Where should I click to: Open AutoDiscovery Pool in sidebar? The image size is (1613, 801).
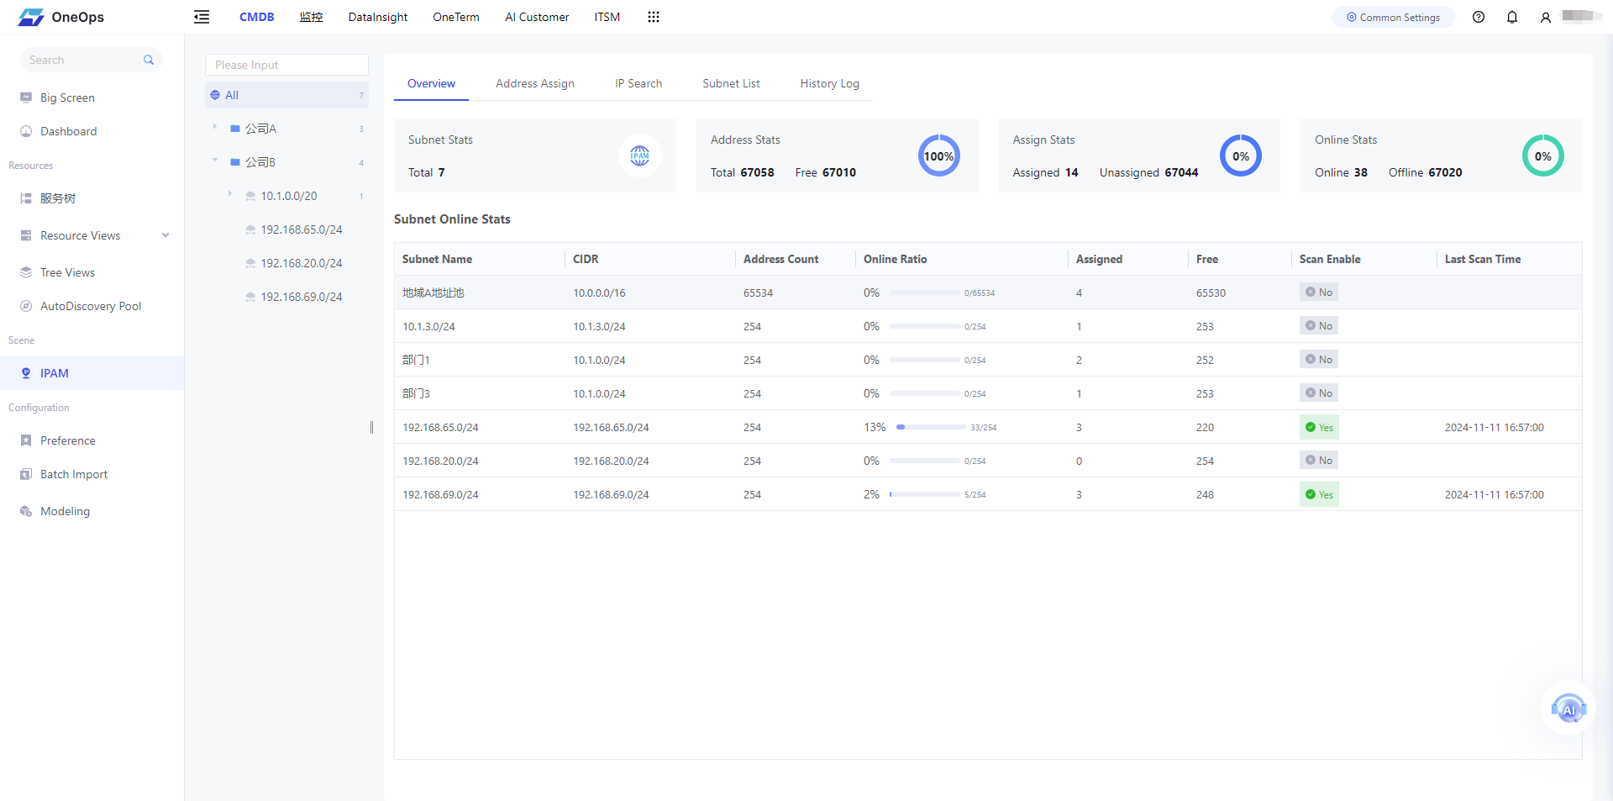[x=92, y=306]
